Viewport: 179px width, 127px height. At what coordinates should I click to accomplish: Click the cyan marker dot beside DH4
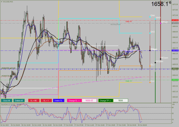pos(150,17)
